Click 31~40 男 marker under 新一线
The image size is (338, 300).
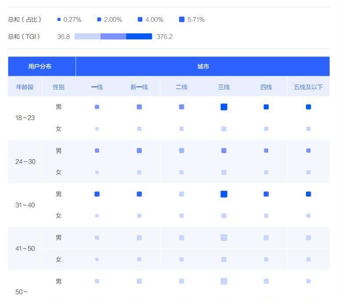tap(139, 194)
